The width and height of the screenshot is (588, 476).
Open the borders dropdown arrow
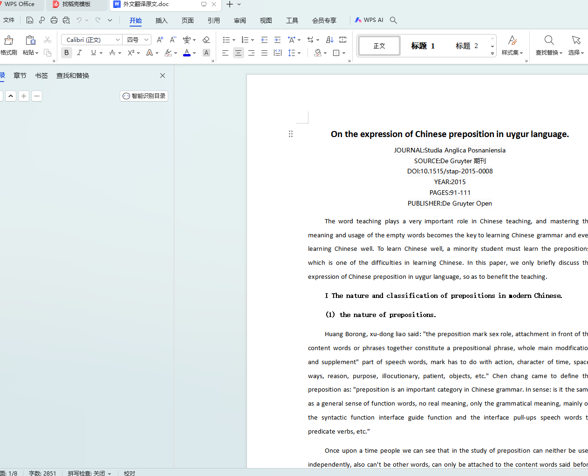click(x=344, y=53)
